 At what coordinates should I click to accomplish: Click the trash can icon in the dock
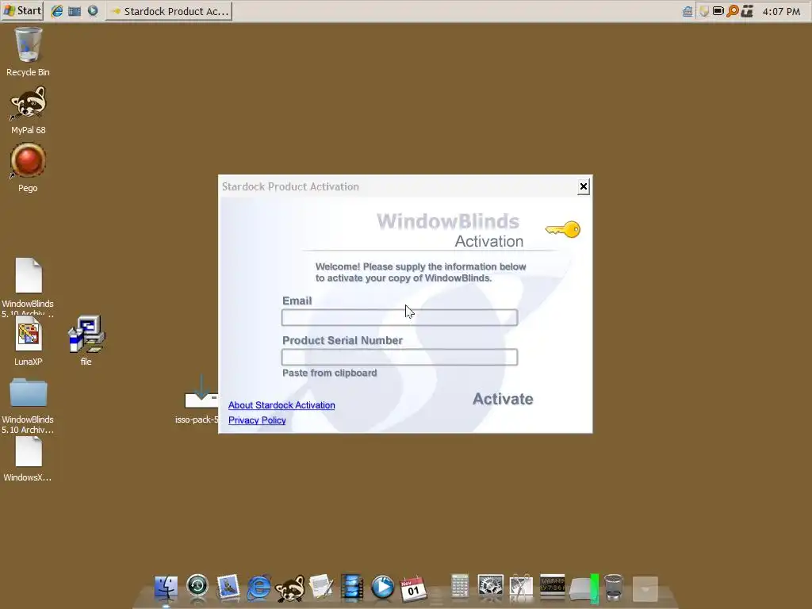click(x=614, y=588)
